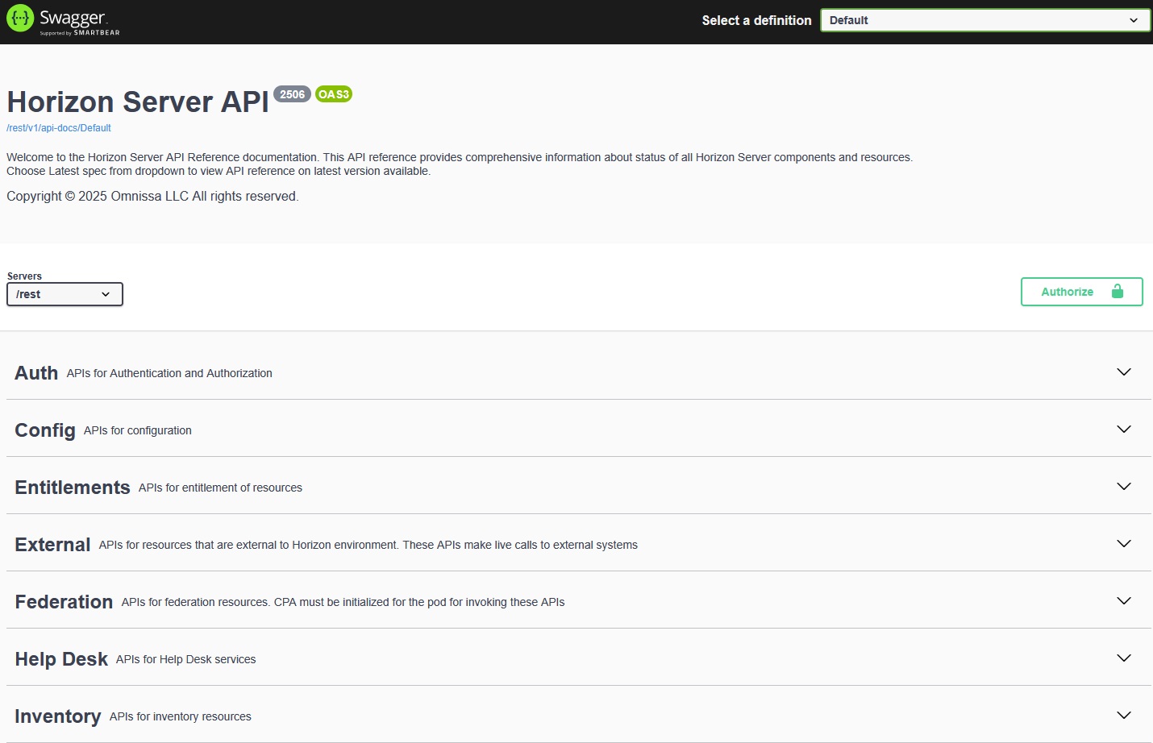Screen dimensions: 1153x743
Task: Click 'APIs for inventory resources' text
Action: (181, 716)
